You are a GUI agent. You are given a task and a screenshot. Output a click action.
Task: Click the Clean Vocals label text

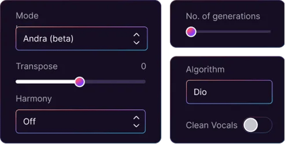tap(211, 125)
